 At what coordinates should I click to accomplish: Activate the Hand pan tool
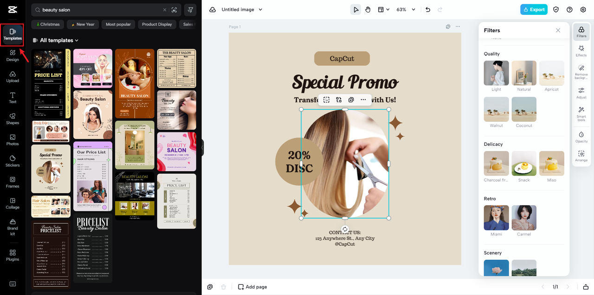pos(368,9)
